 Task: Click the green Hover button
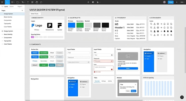pos(44,65)
